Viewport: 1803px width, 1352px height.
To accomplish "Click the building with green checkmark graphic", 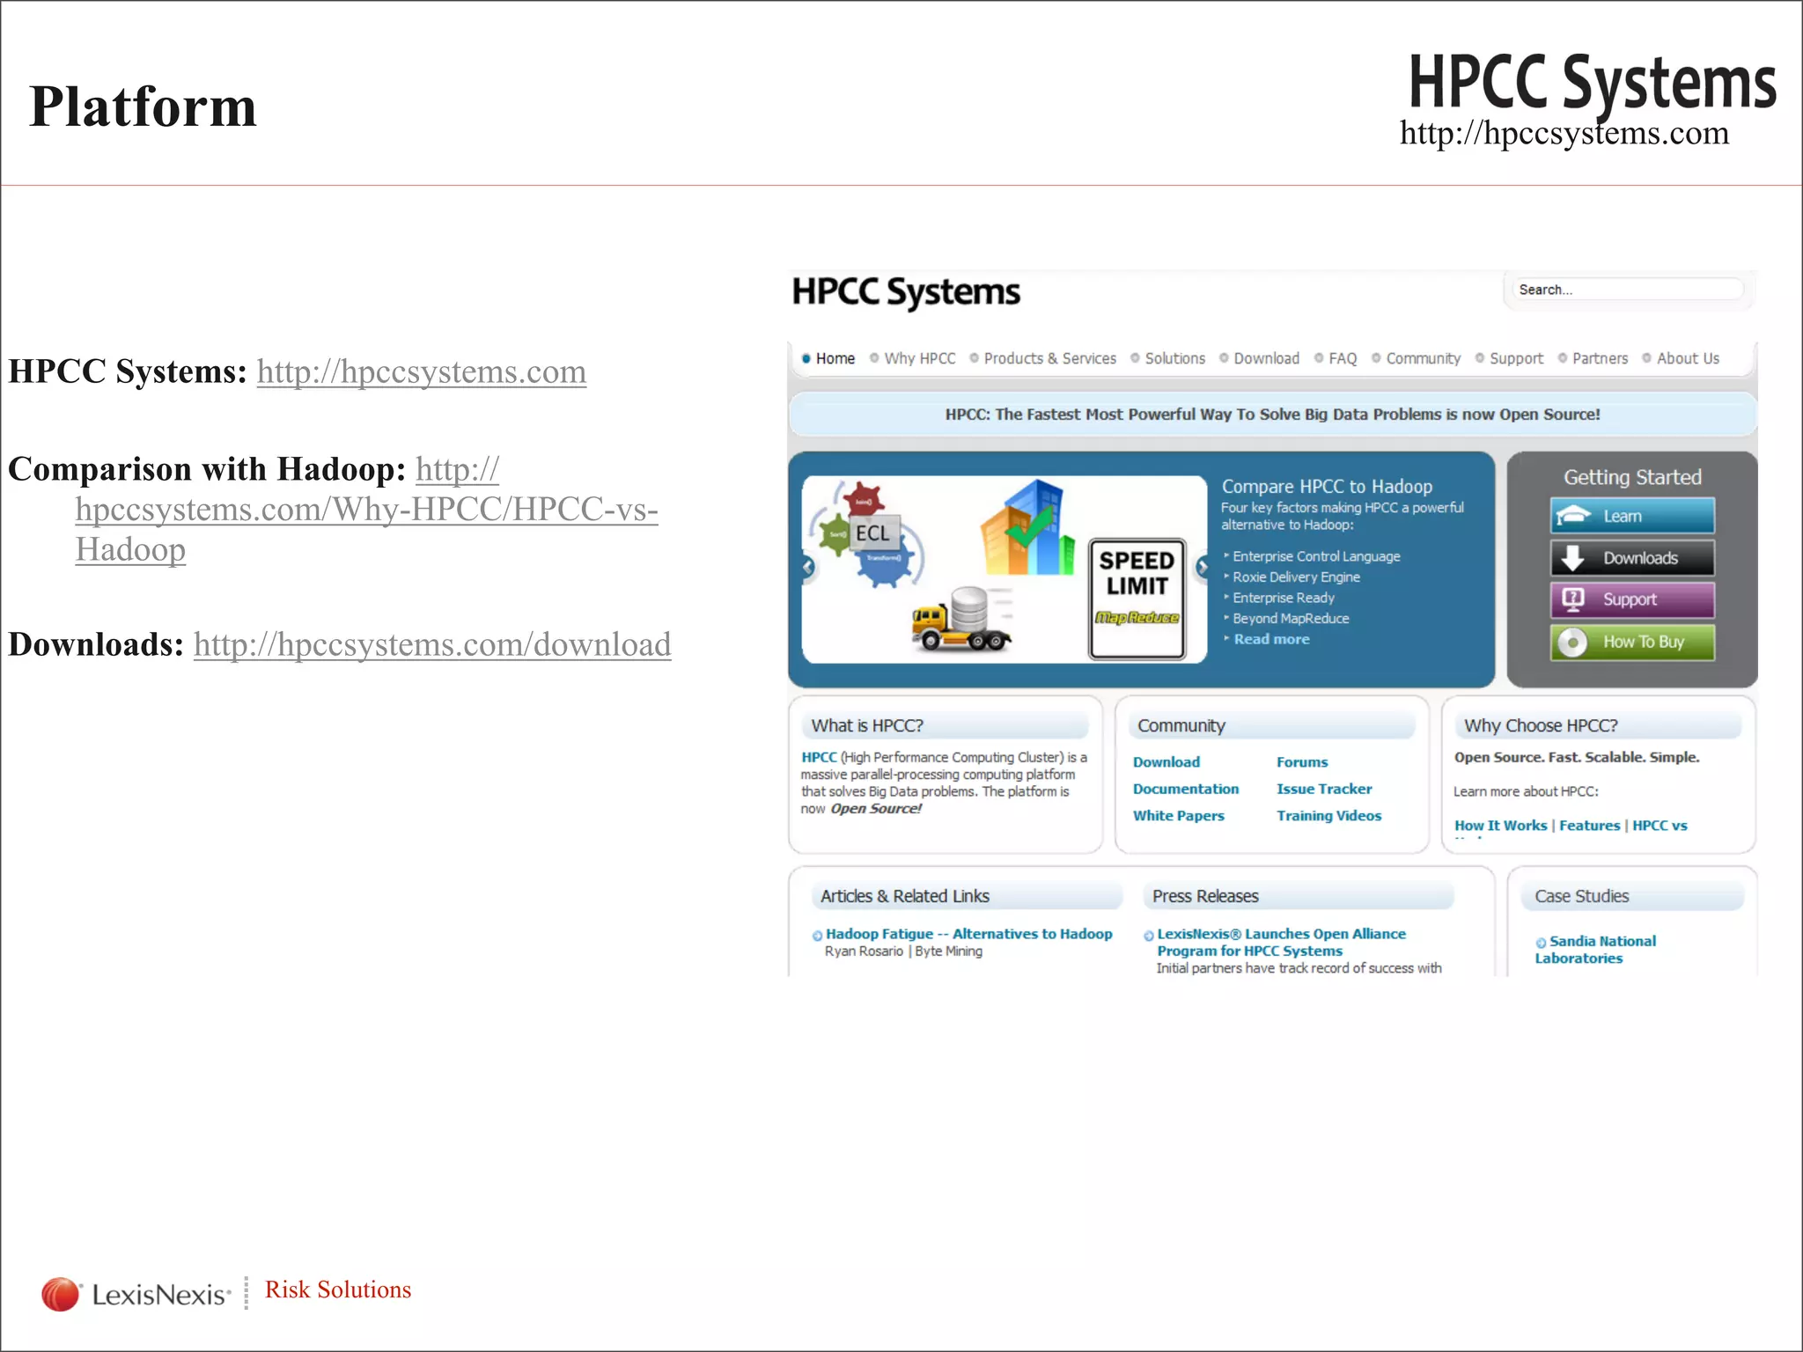I will (1028, 526).
